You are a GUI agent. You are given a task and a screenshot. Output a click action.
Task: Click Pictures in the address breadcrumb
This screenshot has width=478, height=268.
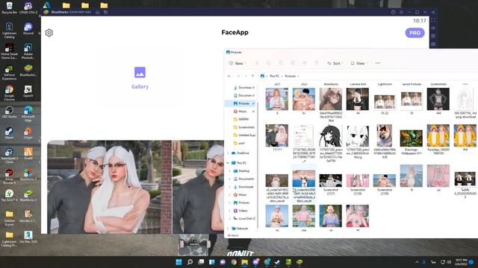pos(291,76)
